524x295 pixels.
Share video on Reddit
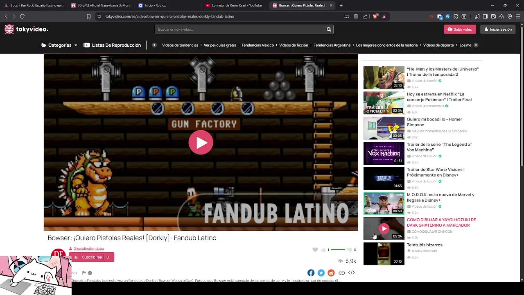[331, 273]
